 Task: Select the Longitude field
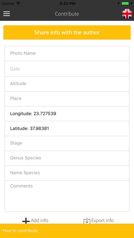(67, 114)
